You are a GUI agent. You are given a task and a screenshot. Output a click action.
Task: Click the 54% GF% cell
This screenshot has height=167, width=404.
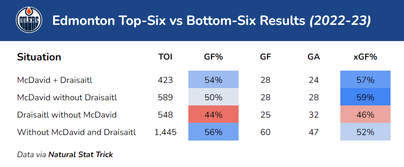[213, 80]
